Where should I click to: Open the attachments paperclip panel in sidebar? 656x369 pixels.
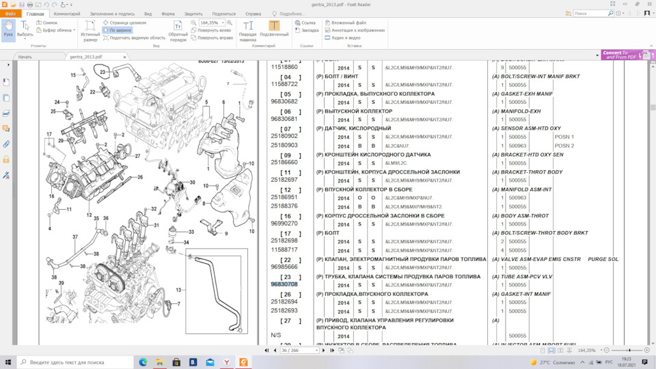point(6,144)
